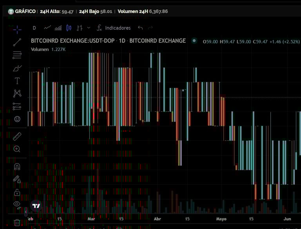Open the chart patterns tool
The height and width of the screenshot is (229, 301).
tap(17, 94)
